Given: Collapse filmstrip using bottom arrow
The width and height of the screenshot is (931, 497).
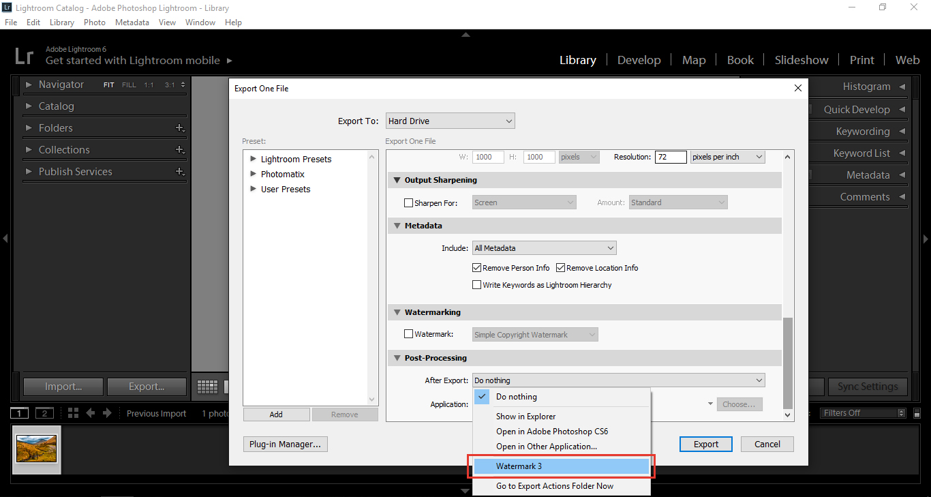Looking at the screenshot, I should coord(465,491).
